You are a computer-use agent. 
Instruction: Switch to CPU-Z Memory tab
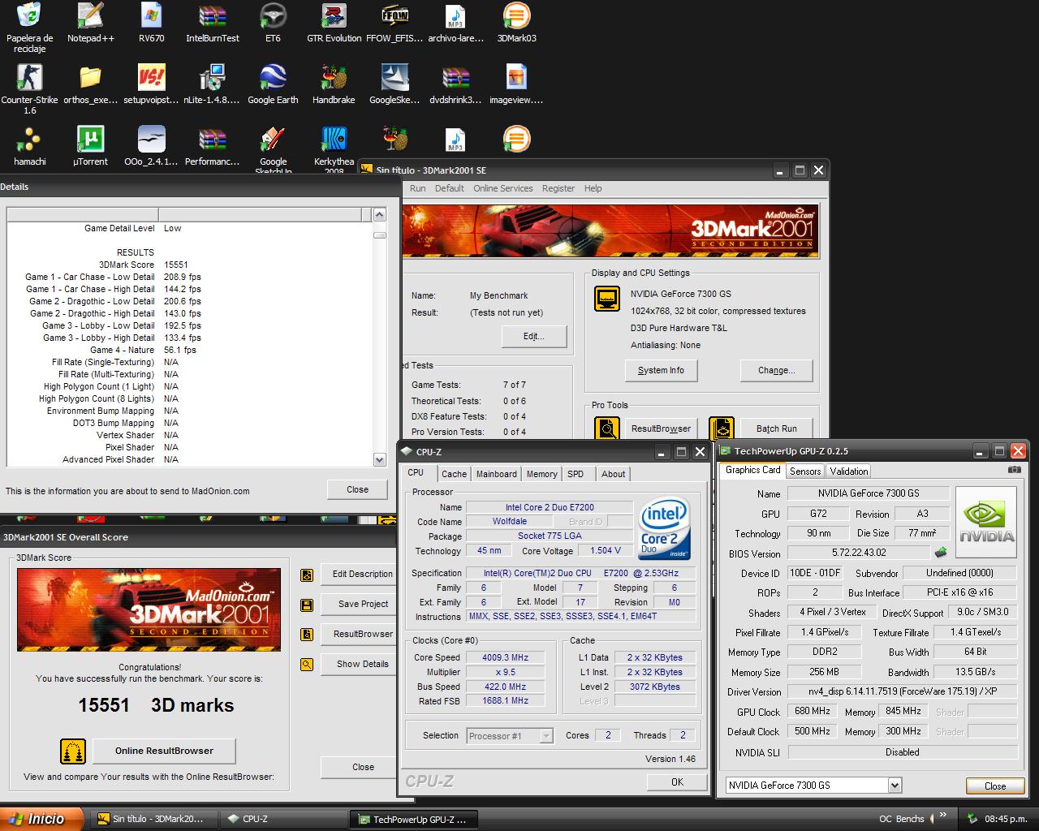[541, 474]
